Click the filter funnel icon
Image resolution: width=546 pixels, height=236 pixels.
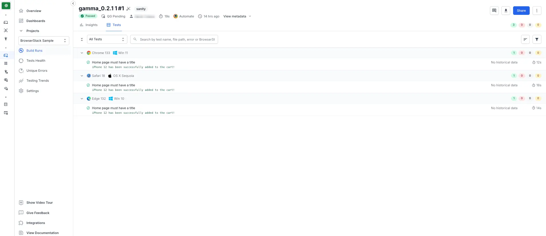(537, 39)
